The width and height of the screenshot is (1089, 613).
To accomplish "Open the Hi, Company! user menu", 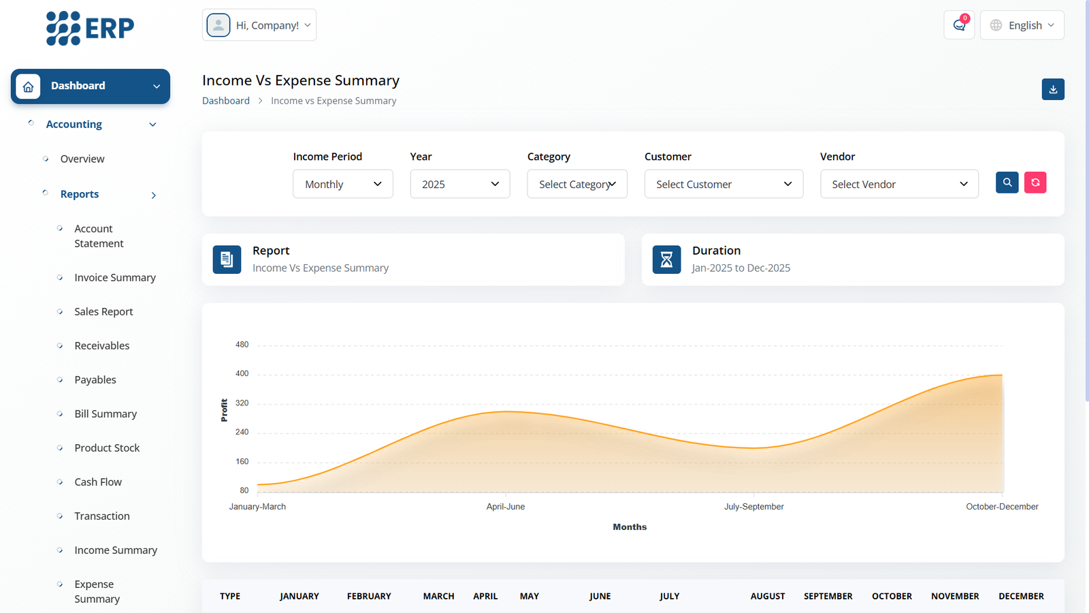I will pos(259,25).
